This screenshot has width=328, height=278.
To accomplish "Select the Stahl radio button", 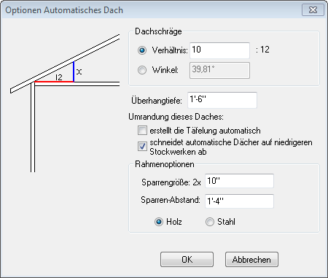I will point(210,222).
